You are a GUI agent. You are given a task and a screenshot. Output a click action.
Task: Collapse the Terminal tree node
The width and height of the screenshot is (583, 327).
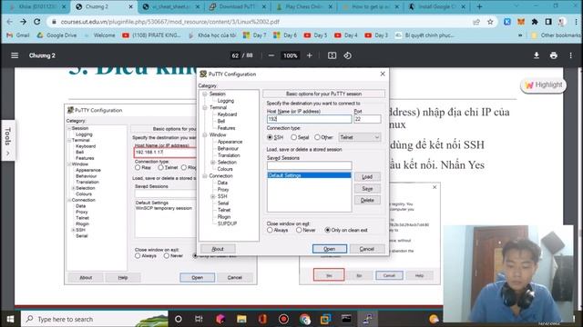[x=205, y=107]
